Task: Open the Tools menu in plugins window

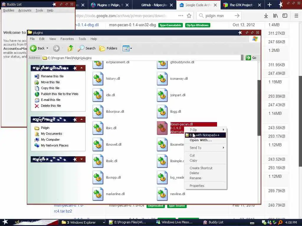Action: pyautogui.click(x=82, y=39)
